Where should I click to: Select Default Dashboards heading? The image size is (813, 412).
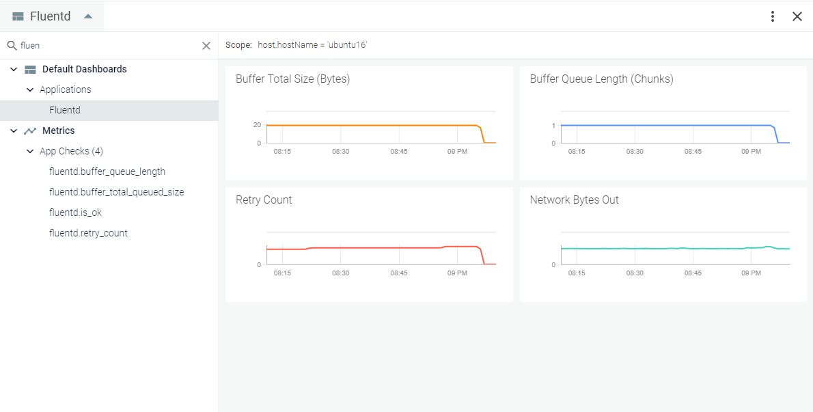[x=85, y=69]
